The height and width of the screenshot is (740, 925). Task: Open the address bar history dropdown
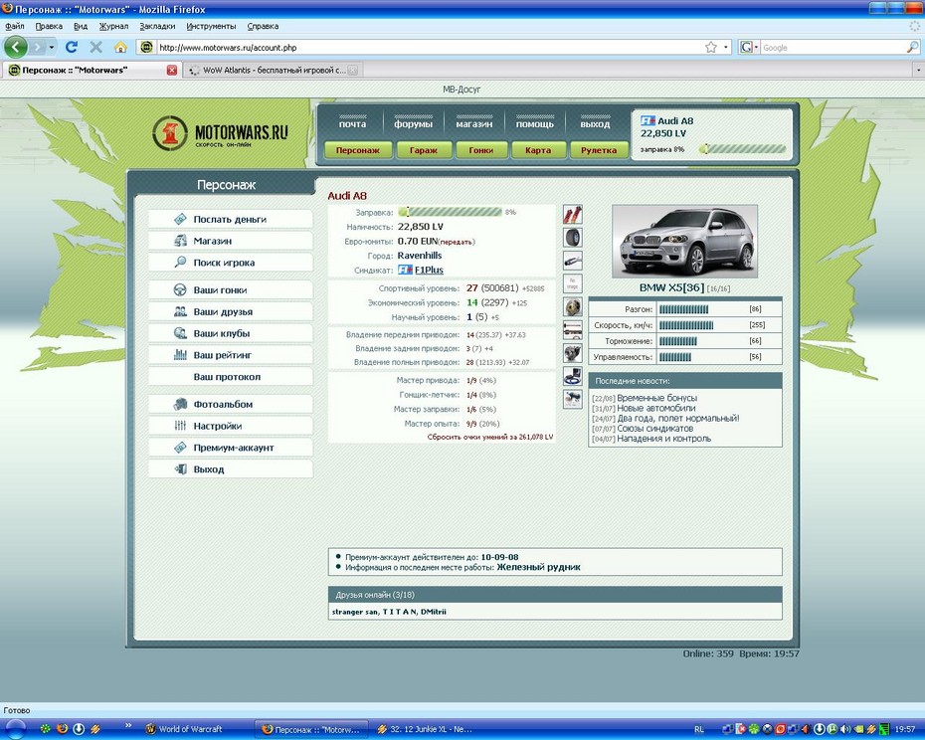tap(726, 47)
